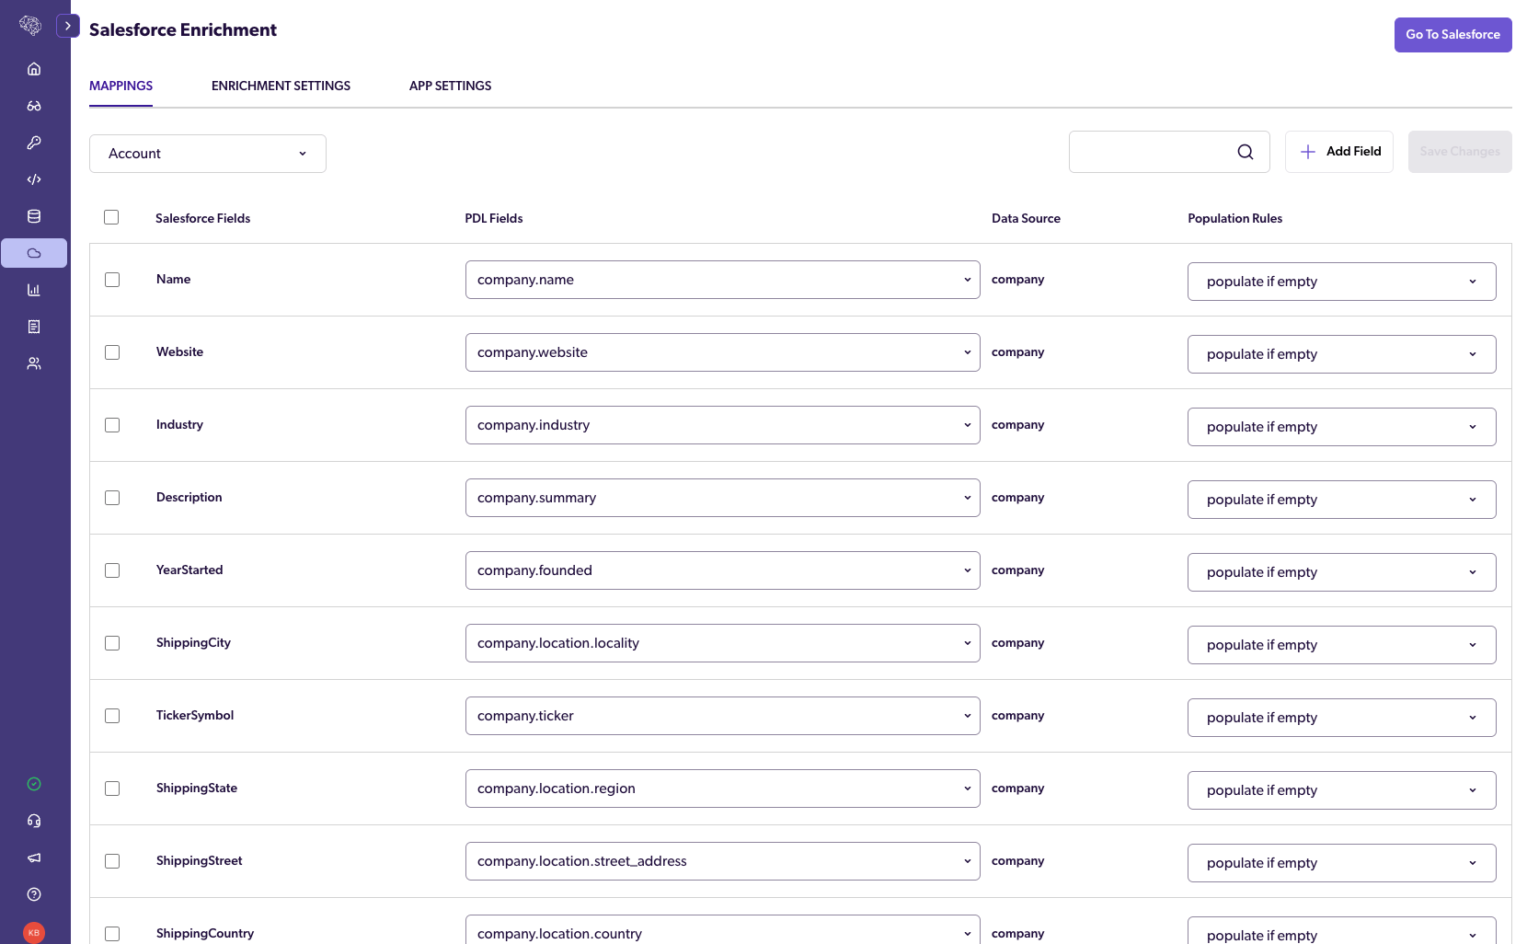
Task: Switch to the App Settings tab
Action: (450, 86)
